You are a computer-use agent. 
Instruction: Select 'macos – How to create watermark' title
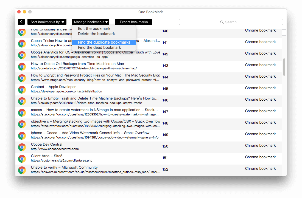click(94, 110)
